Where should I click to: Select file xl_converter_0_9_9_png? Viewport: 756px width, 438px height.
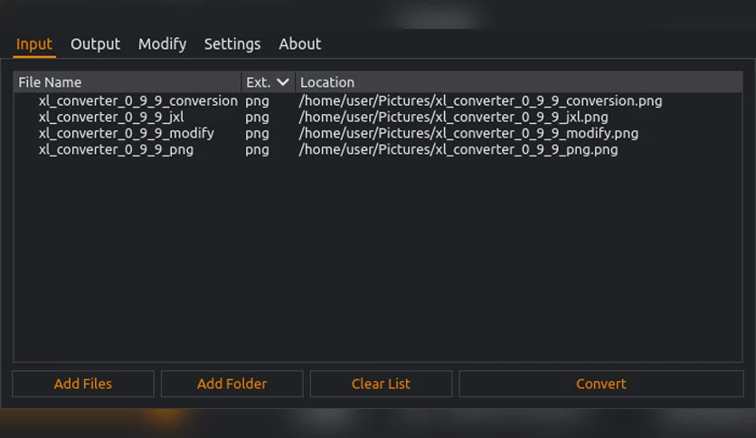(x=116, y=150)
